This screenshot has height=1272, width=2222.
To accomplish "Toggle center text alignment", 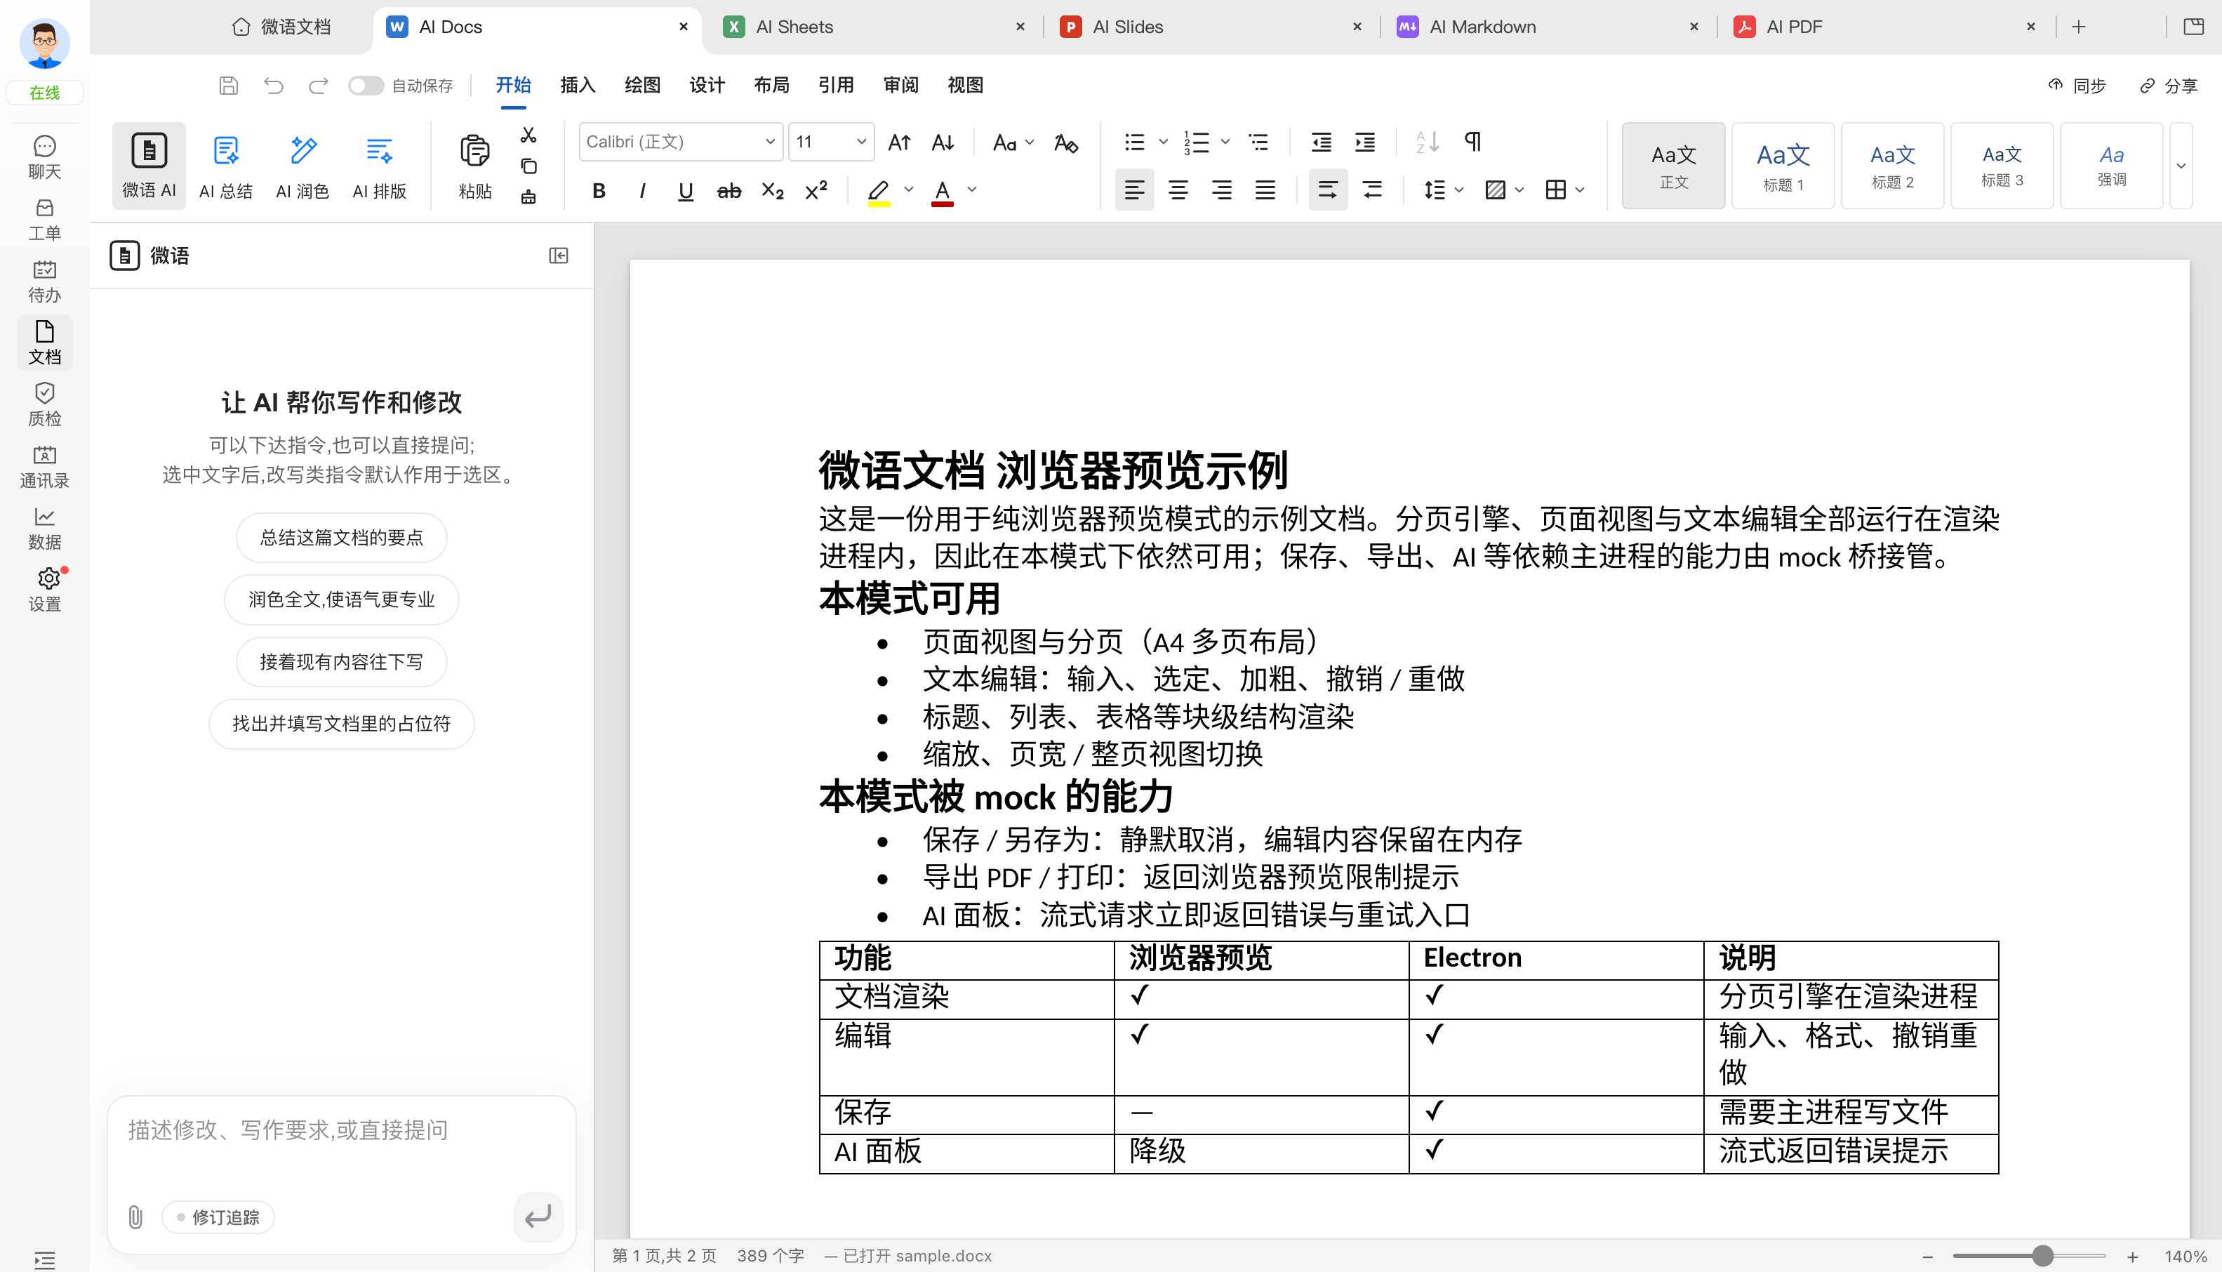I will [1178, 190].
